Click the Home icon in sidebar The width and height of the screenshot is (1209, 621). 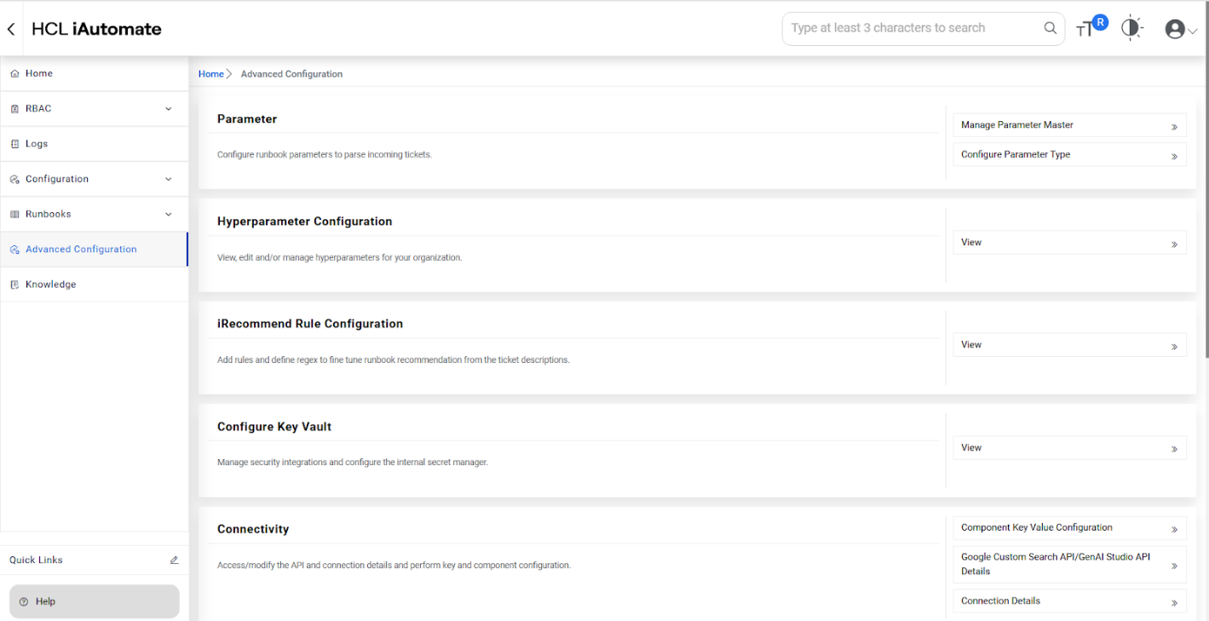(x=14, y=74)
